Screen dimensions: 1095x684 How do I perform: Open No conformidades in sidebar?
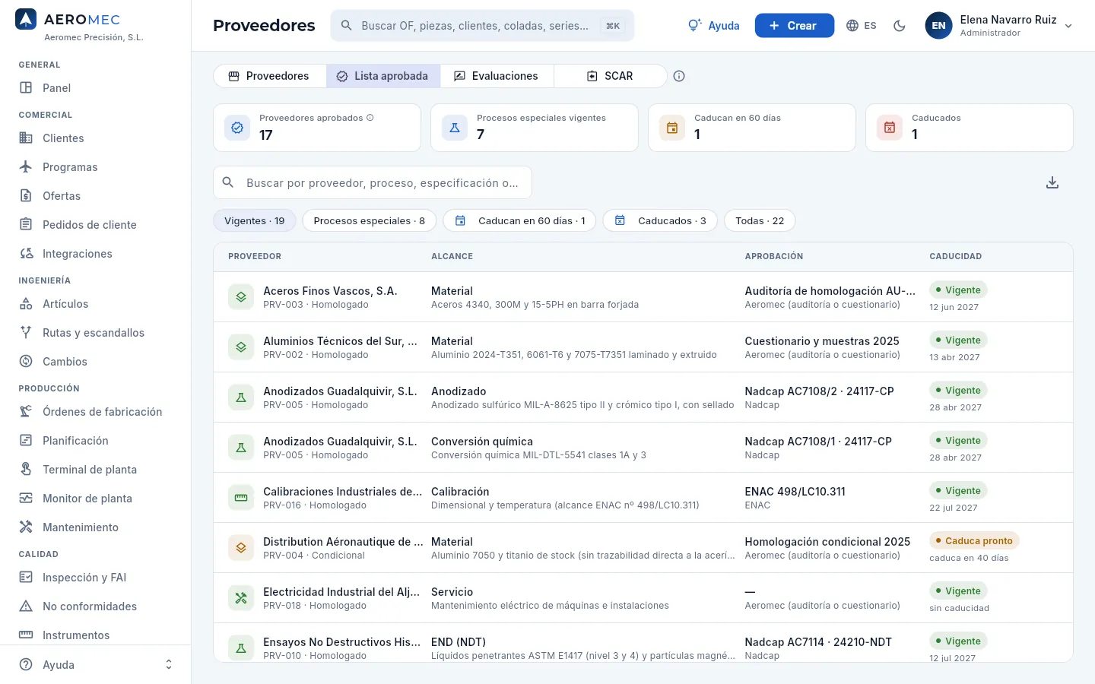pyautogui.click(x=95, y=606)
